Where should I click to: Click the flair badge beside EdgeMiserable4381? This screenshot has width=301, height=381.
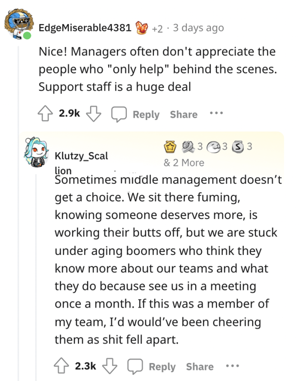(142, 28)
